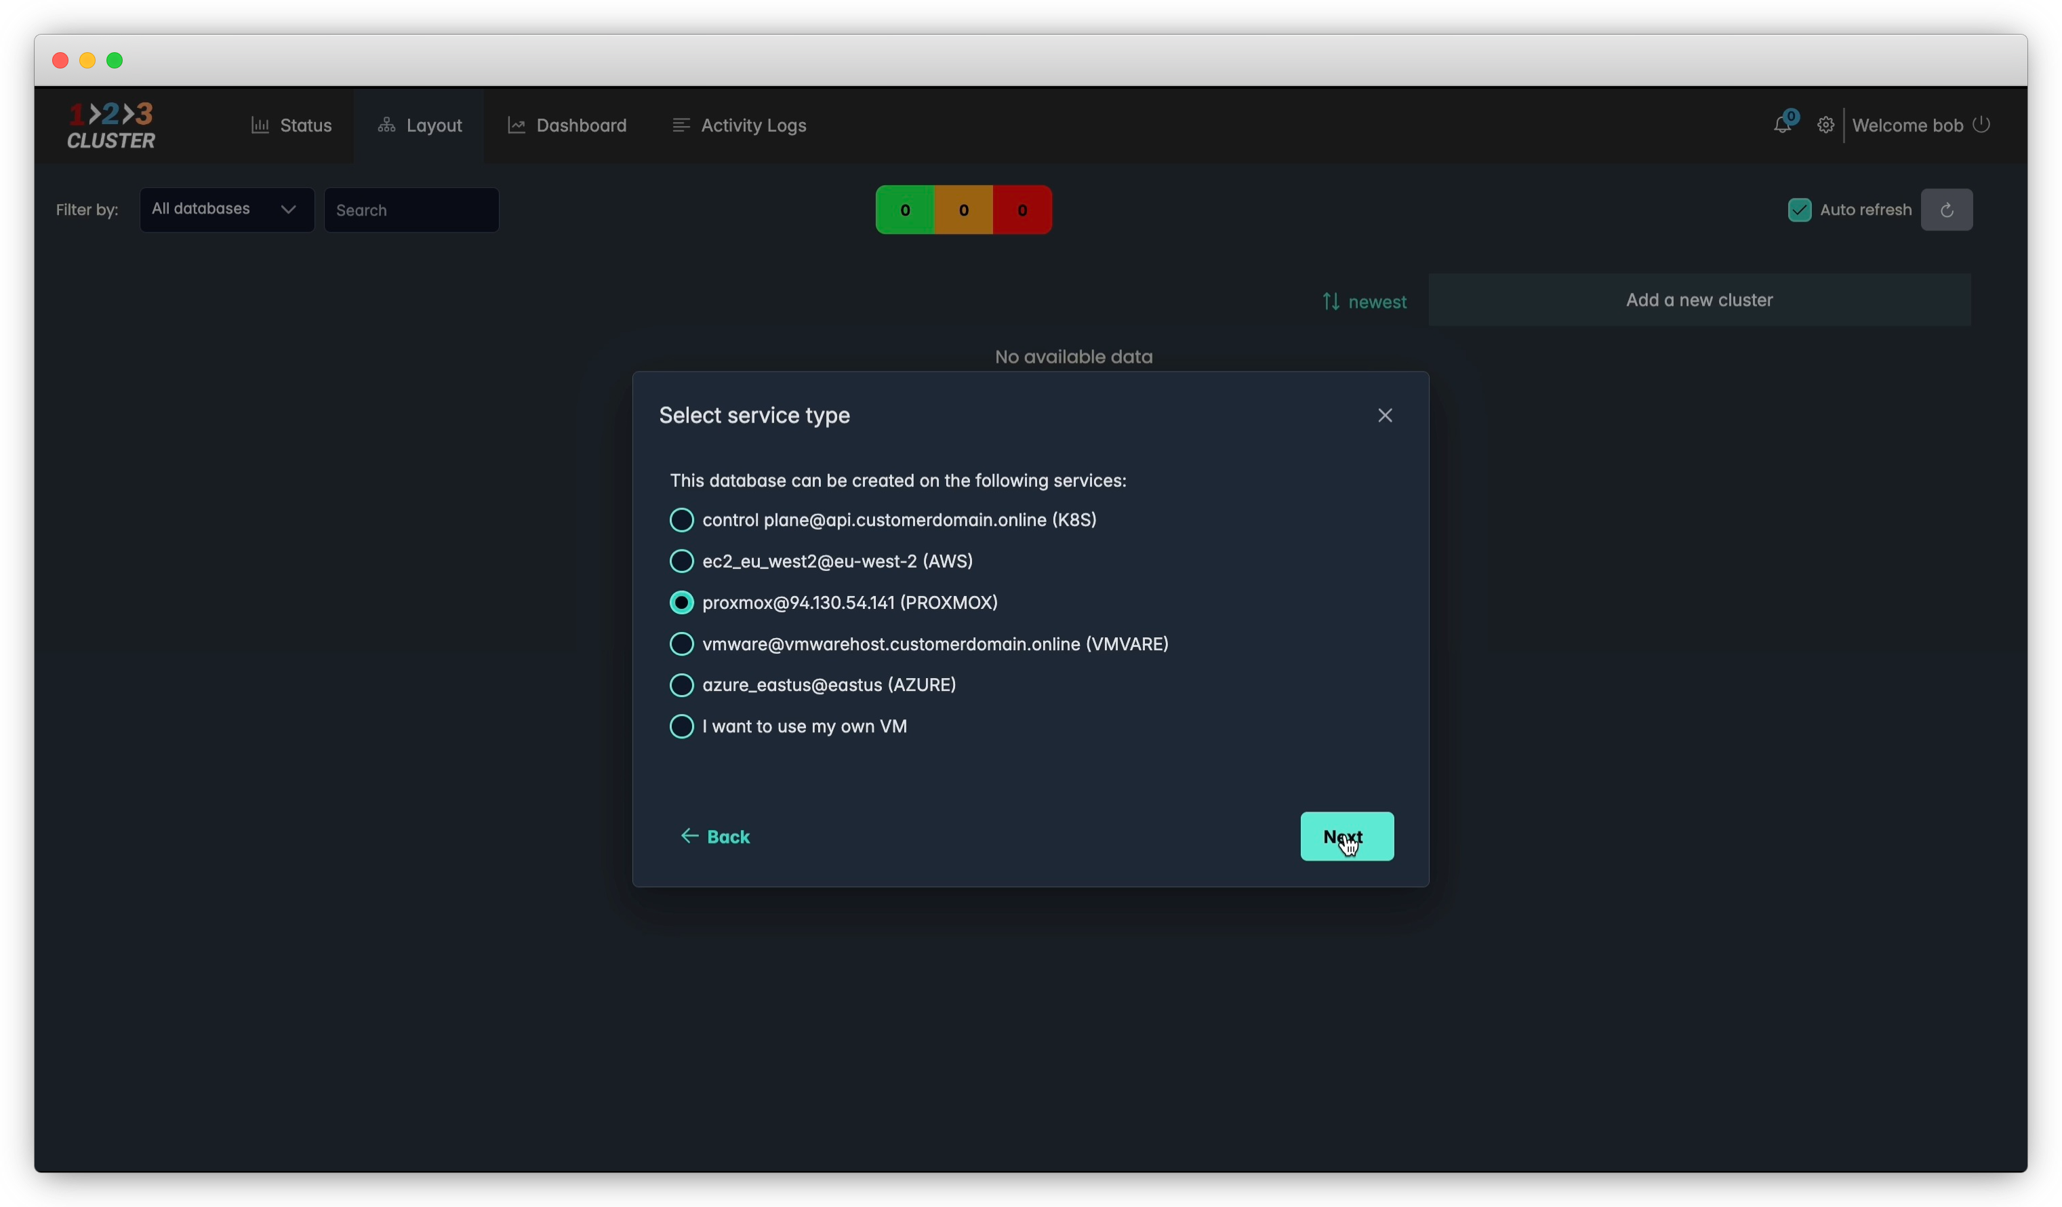Viewport: 2062px width, 1207px height.
Task: Click the refresh arrow button
Action: [1947, 210]
